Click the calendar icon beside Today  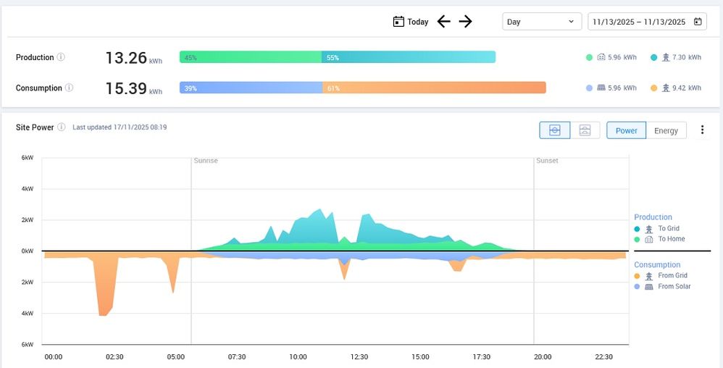[x=398, y=22]
